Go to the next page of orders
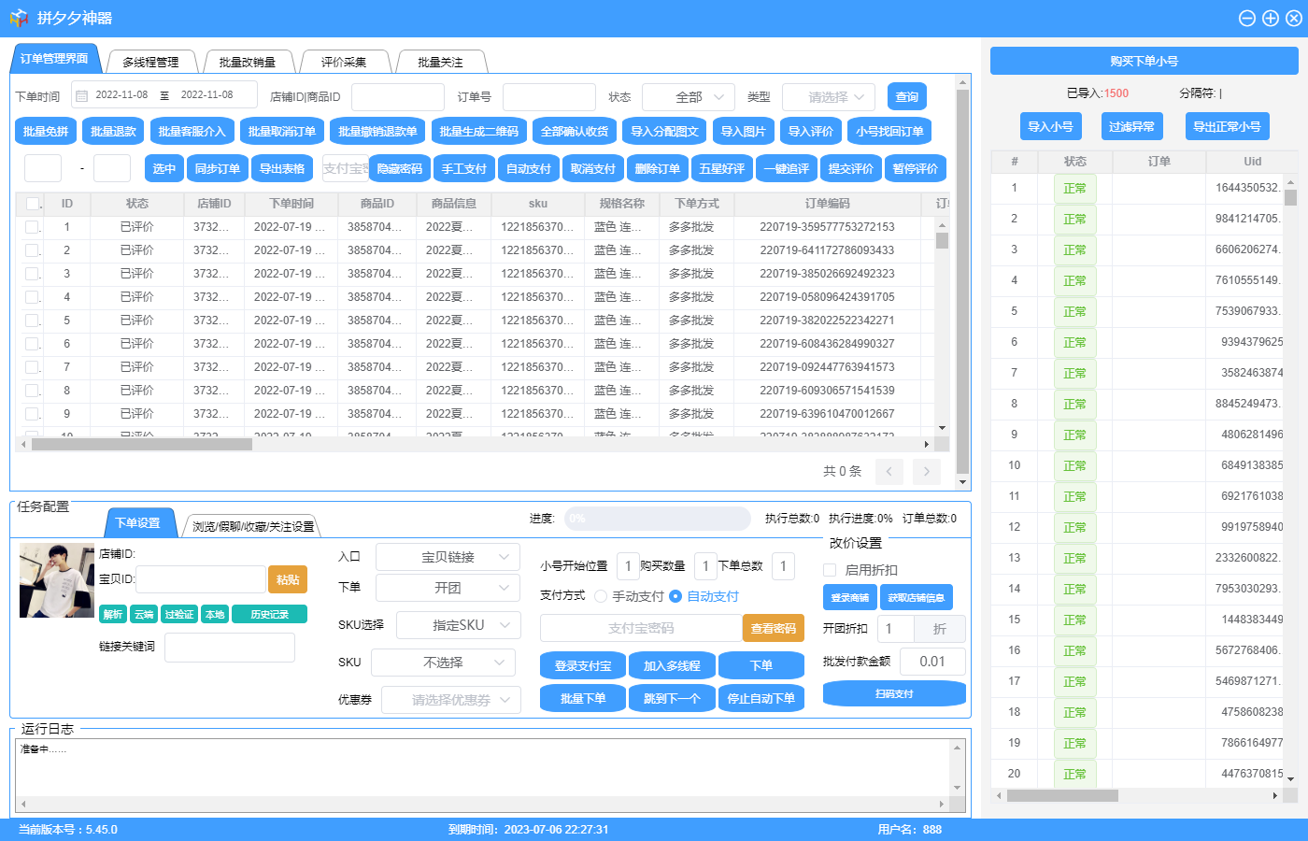Image resolution: width=1308 pixels, height=841 pixels. pyautogui.click(x=927, y=472)
